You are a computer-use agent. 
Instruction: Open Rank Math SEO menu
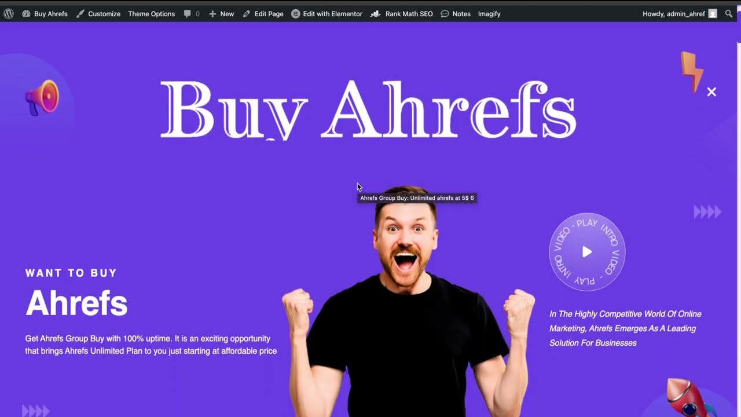(x=401, y=13)
